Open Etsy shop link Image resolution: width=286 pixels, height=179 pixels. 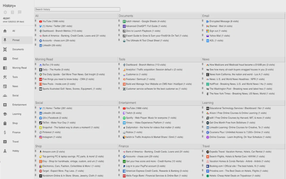point(73,161)
